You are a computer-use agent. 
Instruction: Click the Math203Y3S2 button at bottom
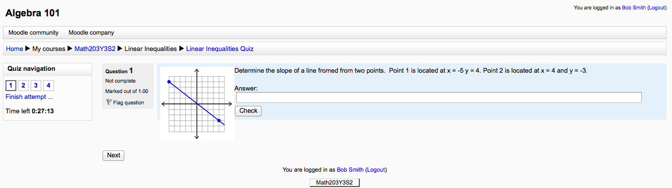point(335,183)
